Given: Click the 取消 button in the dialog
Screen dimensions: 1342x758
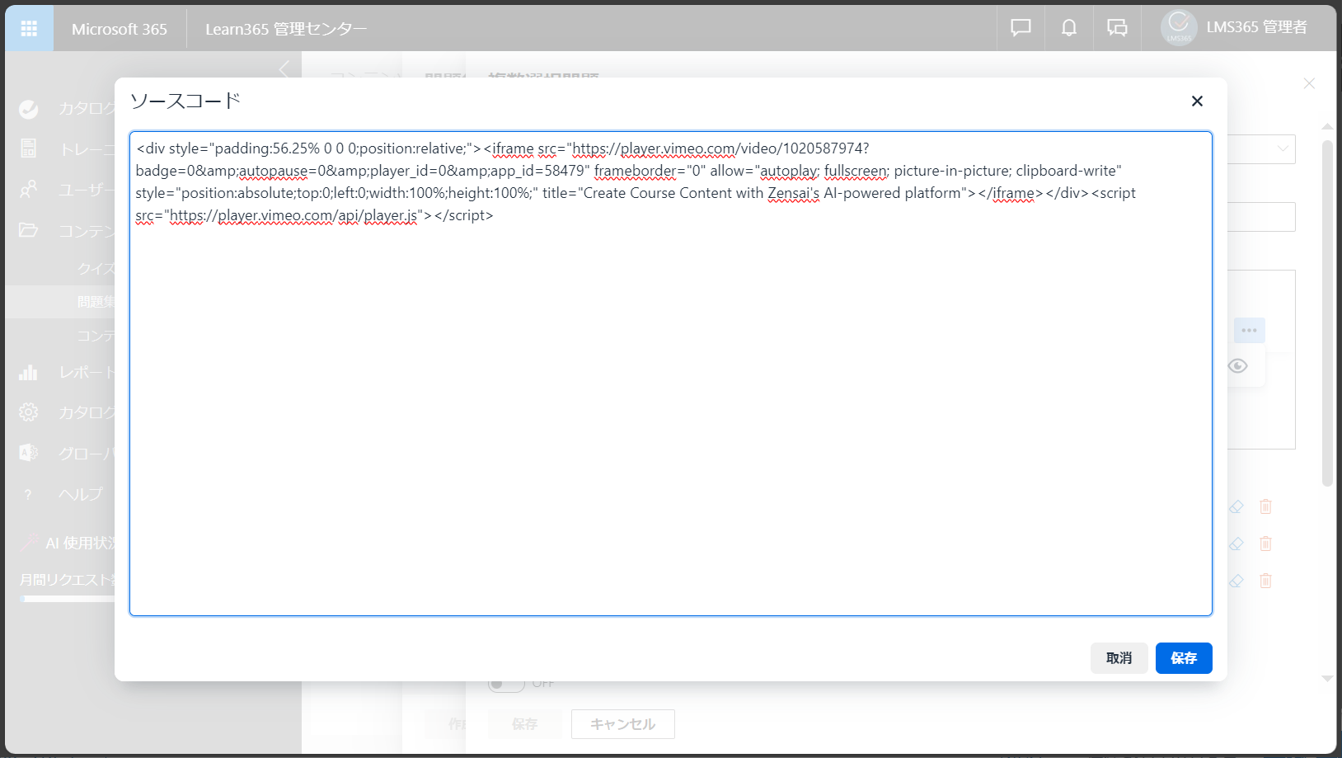Looking at the screenshot, I should [x=1119, y=658].
